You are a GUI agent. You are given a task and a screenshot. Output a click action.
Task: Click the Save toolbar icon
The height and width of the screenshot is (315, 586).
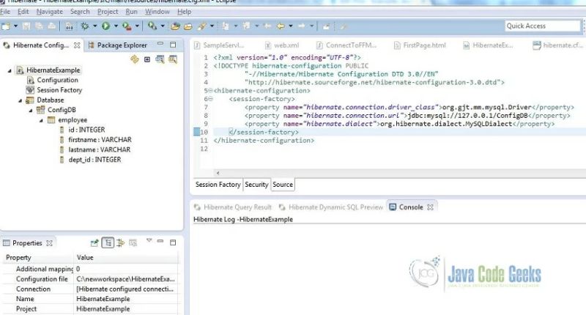26,26
